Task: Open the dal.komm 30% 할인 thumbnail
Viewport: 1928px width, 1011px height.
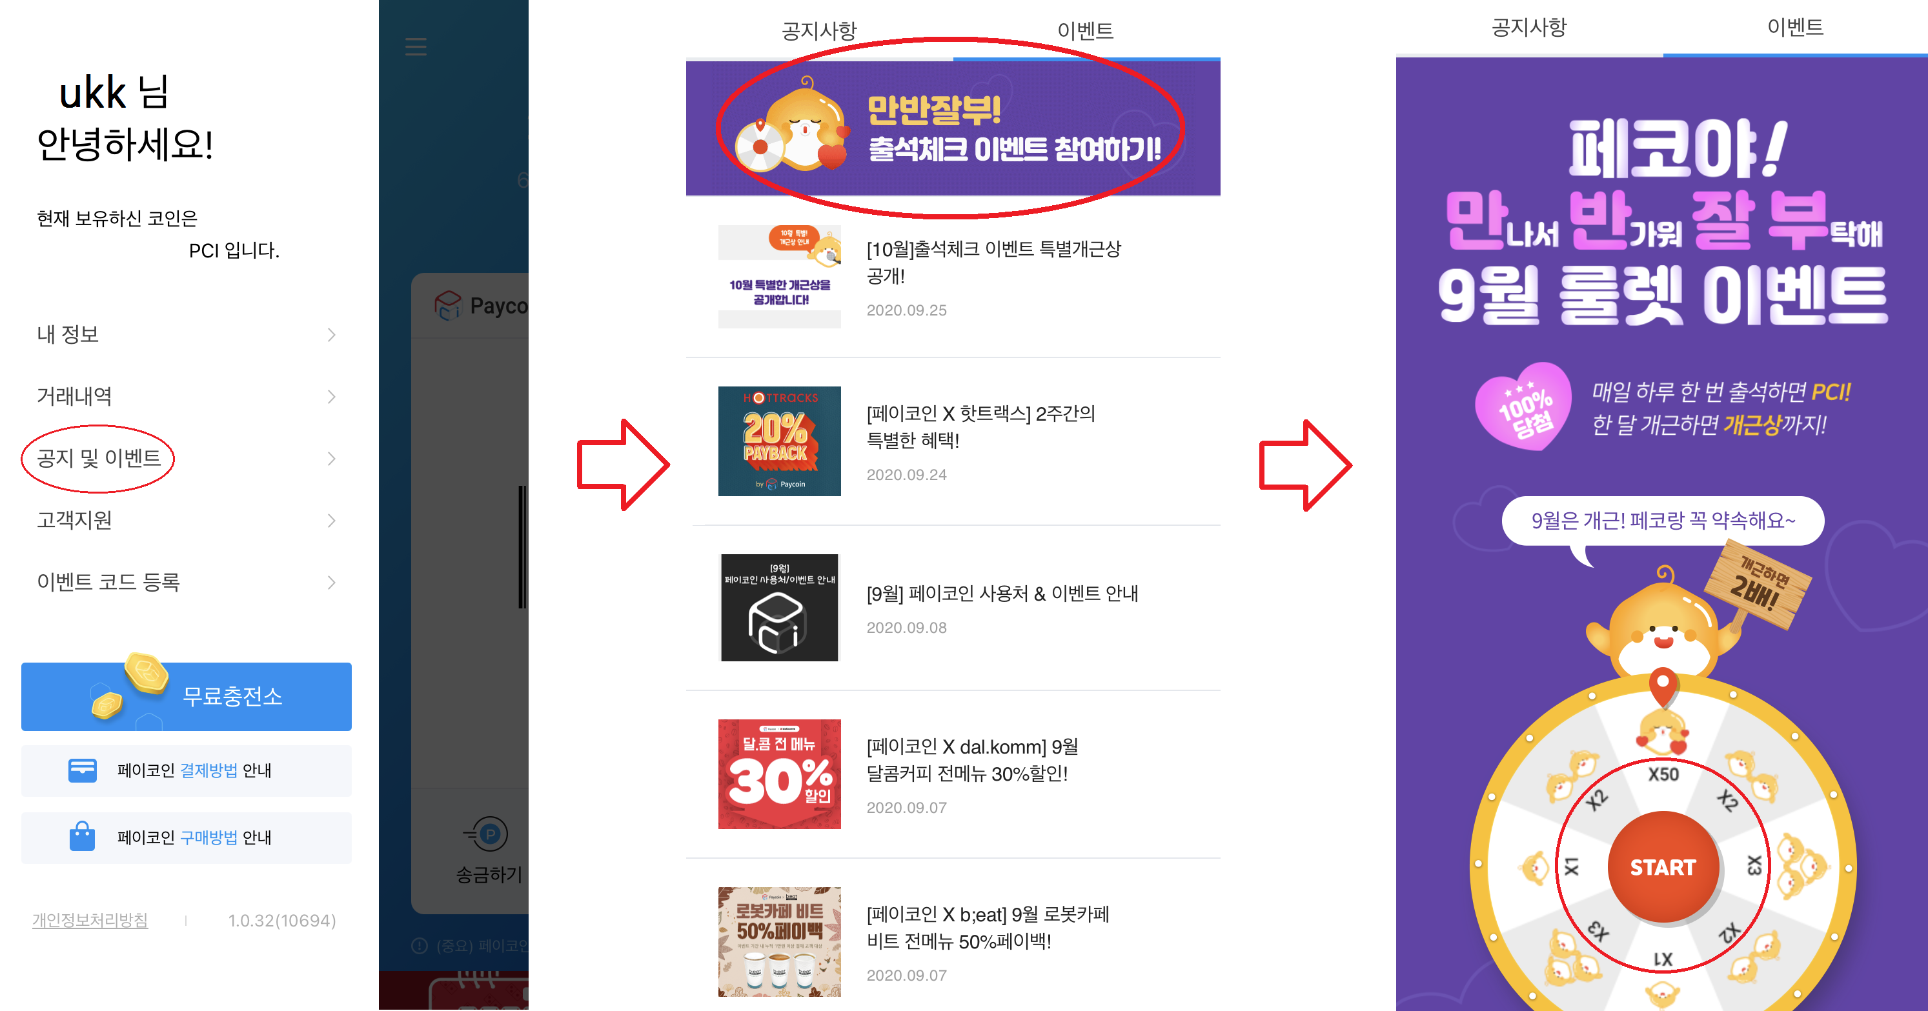Action: coord(779,774)
